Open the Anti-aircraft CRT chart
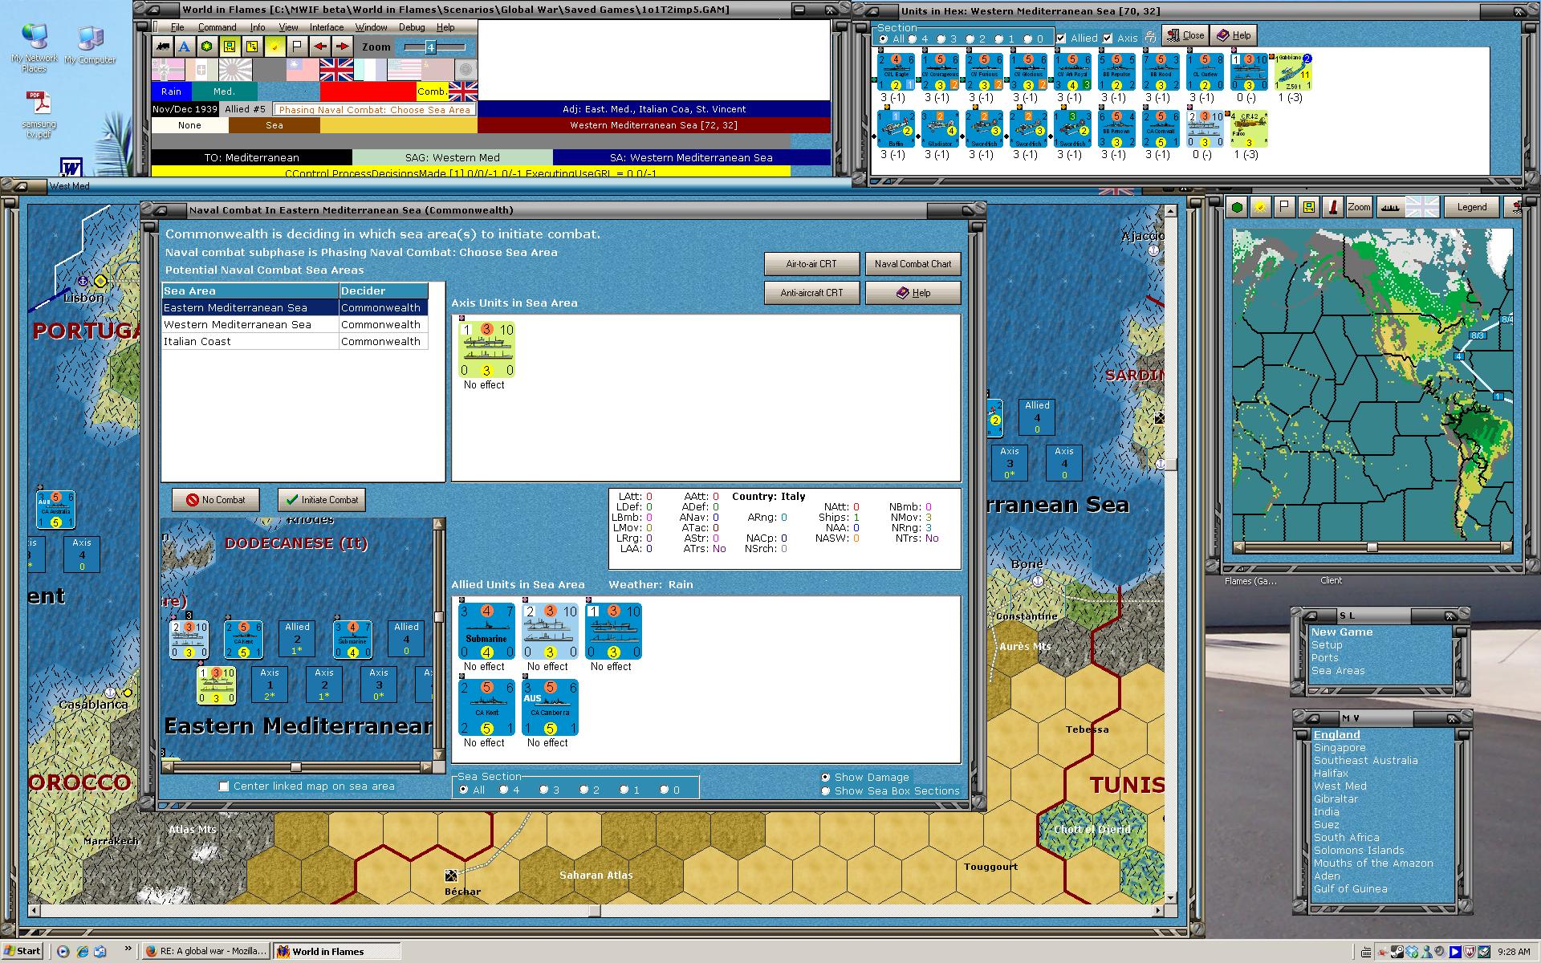Viewport: 1541px width, 963px height. coord(811,292)
